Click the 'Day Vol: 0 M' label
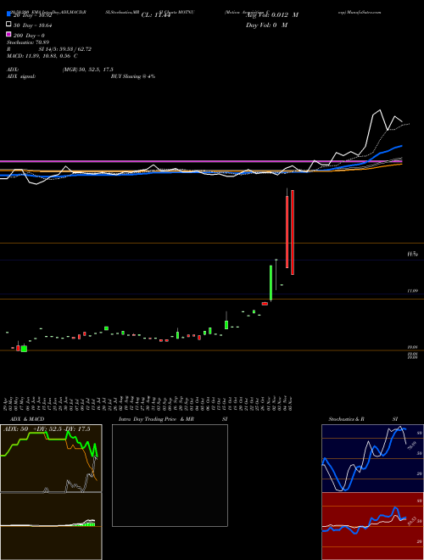 pyautogui.click(x=266, y=25)
